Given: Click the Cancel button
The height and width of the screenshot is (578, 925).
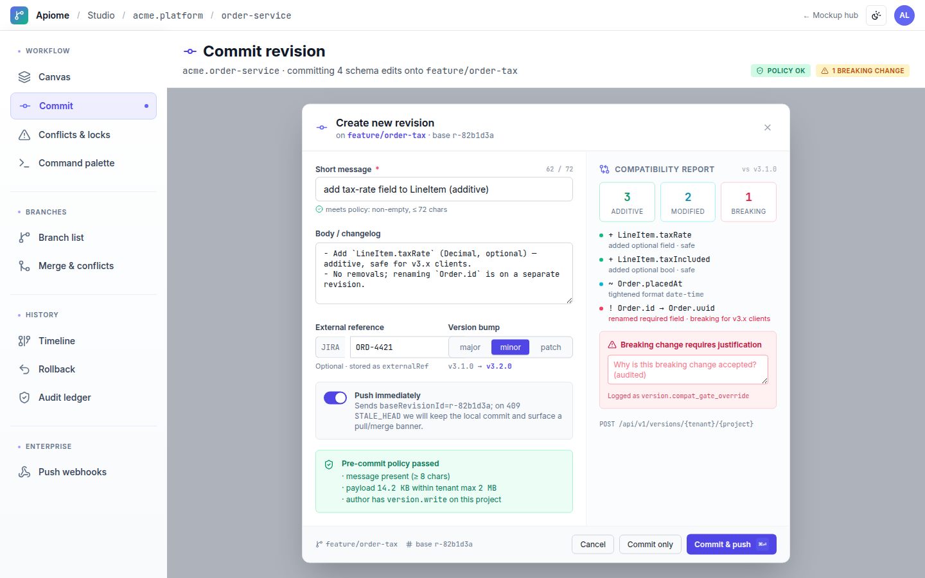Looking at the screenshot, I should 593,545.
